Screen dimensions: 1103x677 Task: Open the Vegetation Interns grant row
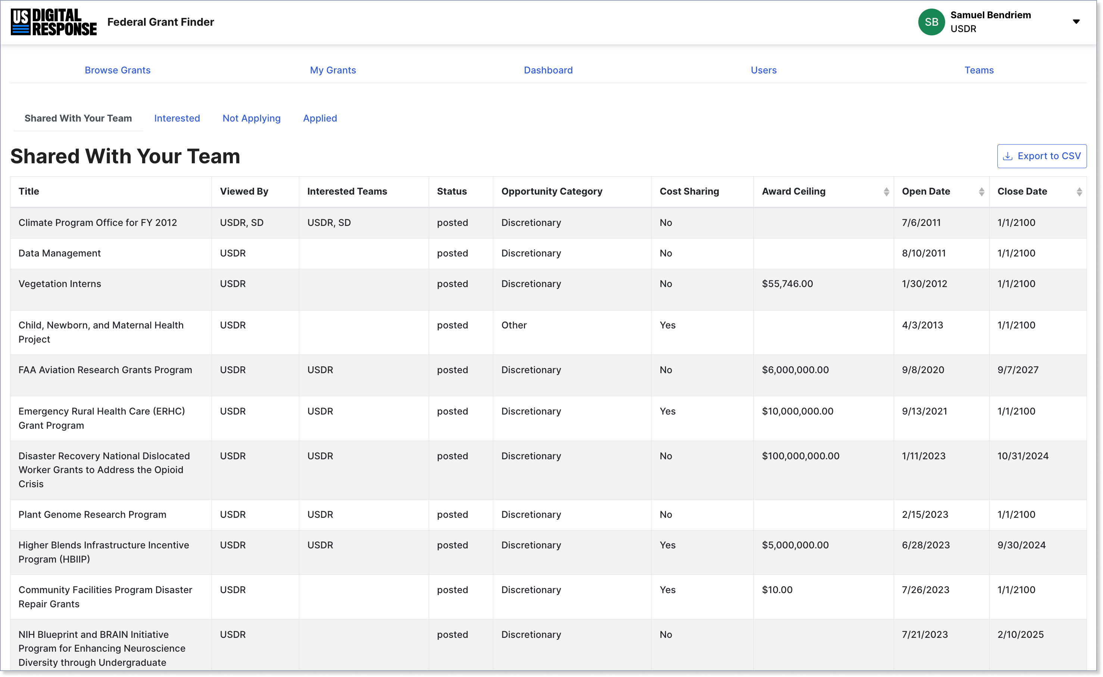548,289
